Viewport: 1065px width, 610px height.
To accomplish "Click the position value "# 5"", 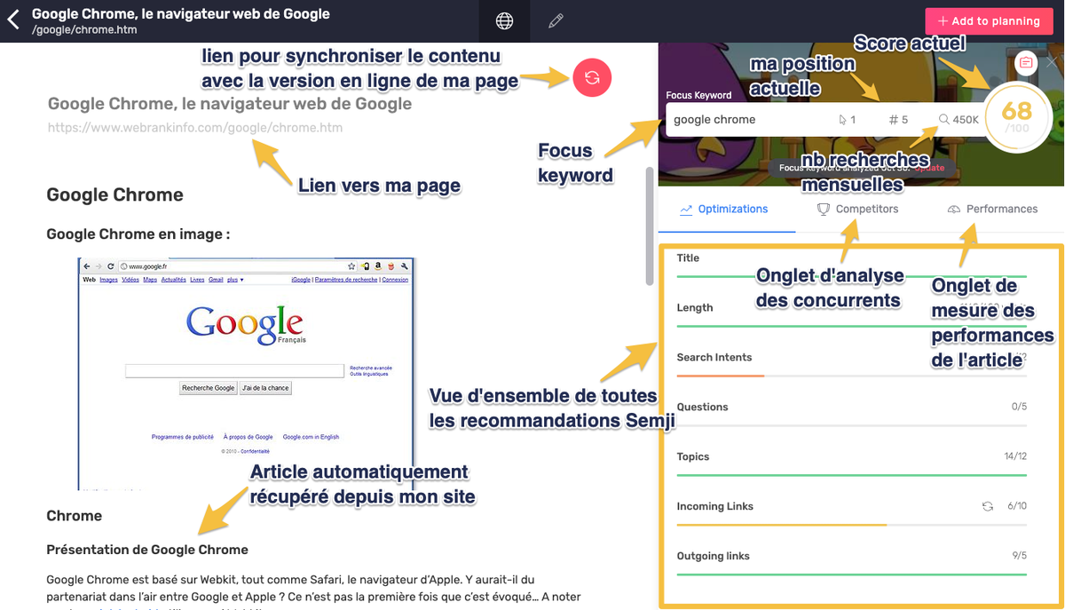I will click(898, 119).
